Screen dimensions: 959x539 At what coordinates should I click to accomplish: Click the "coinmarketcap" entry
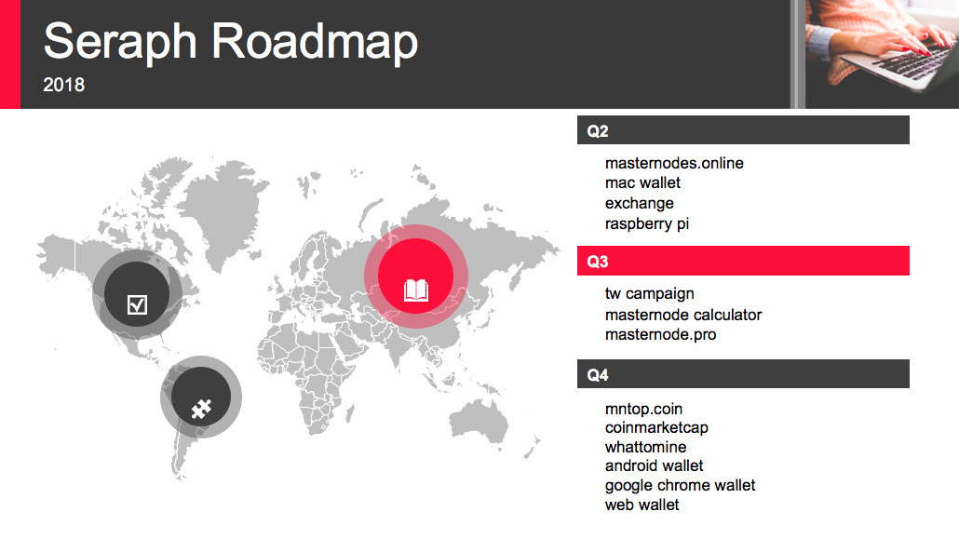(x=656, y=428)
